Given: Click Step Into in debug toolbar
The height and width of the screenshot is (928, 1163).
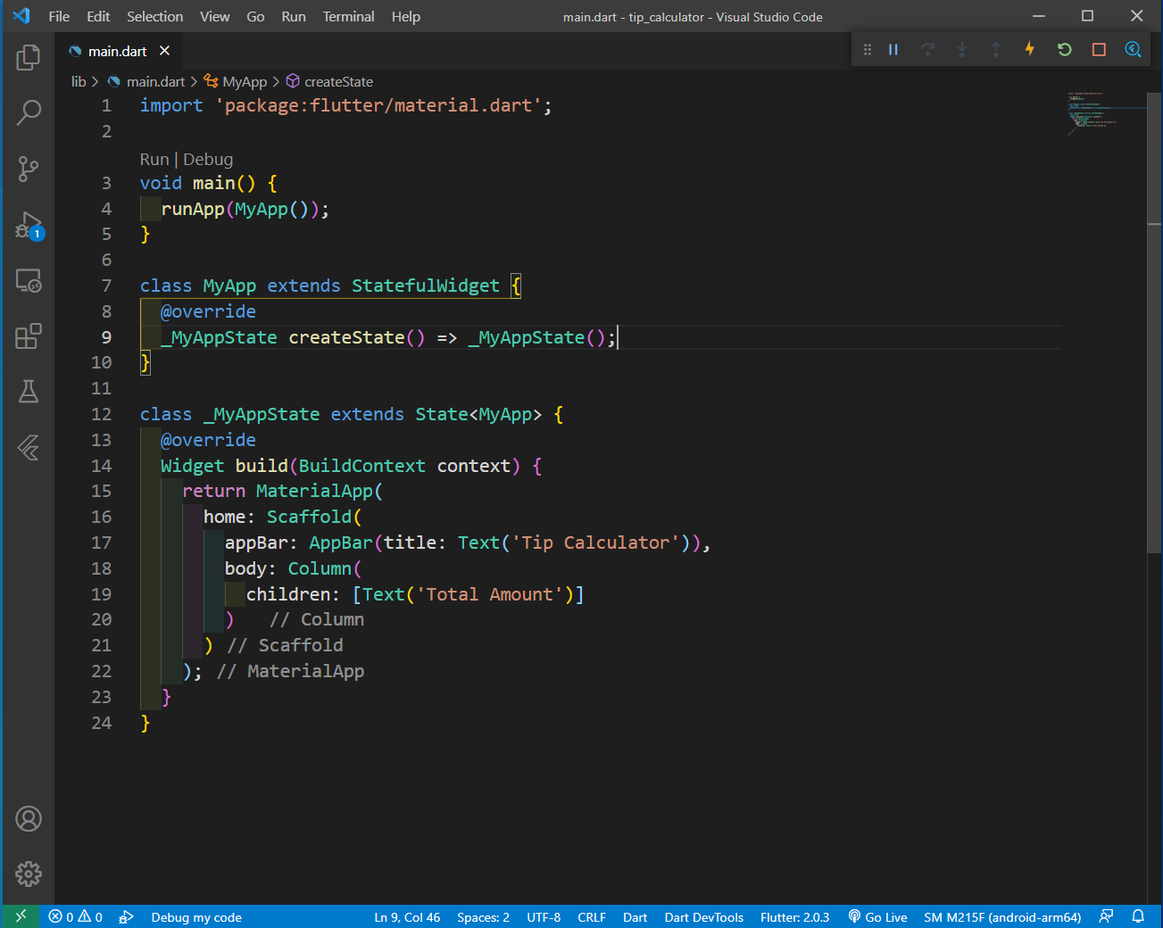Looking at the screenshot, I should tap(962, 50).
